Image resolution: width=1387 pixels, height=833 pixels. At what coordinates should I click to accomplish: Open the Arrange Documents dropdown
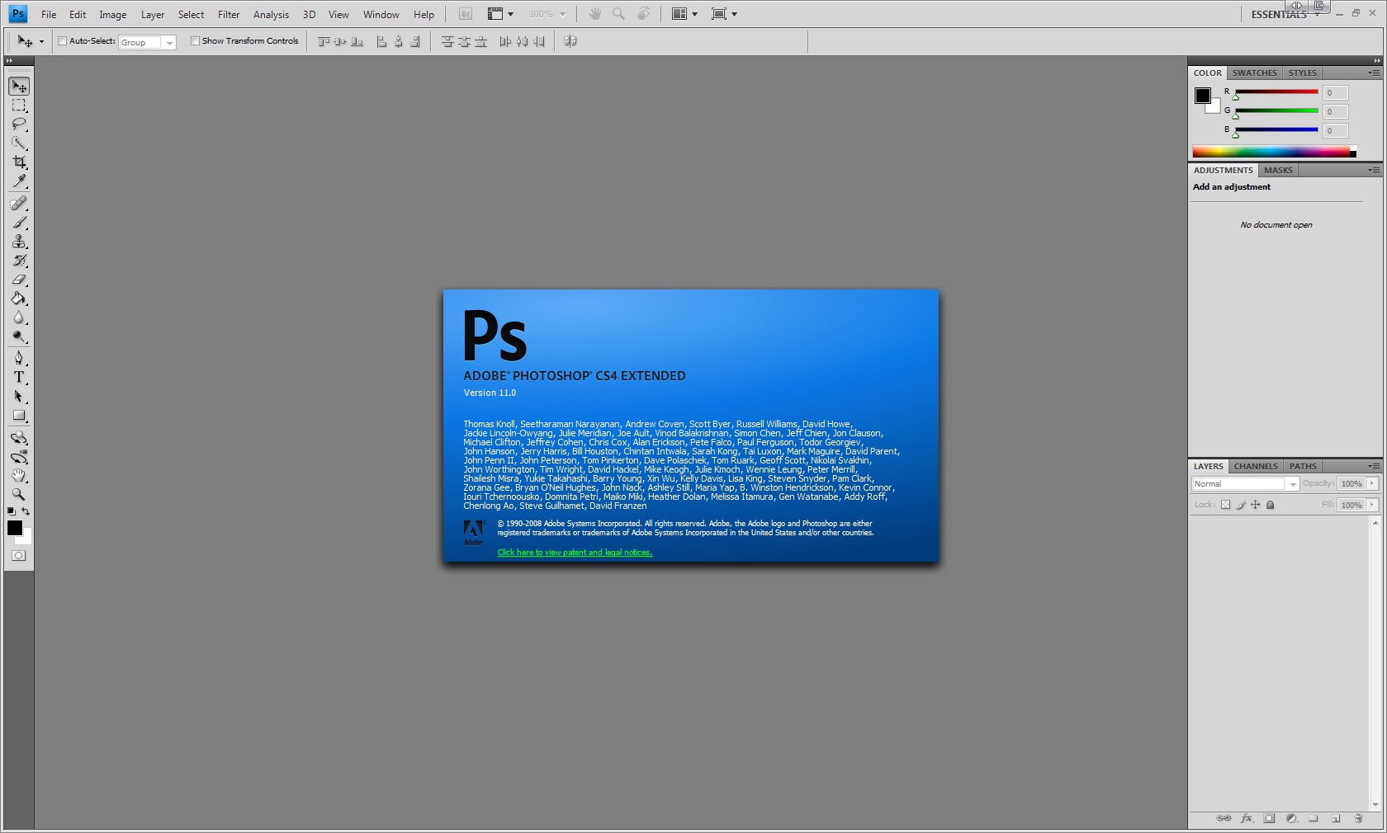[684, 14]
